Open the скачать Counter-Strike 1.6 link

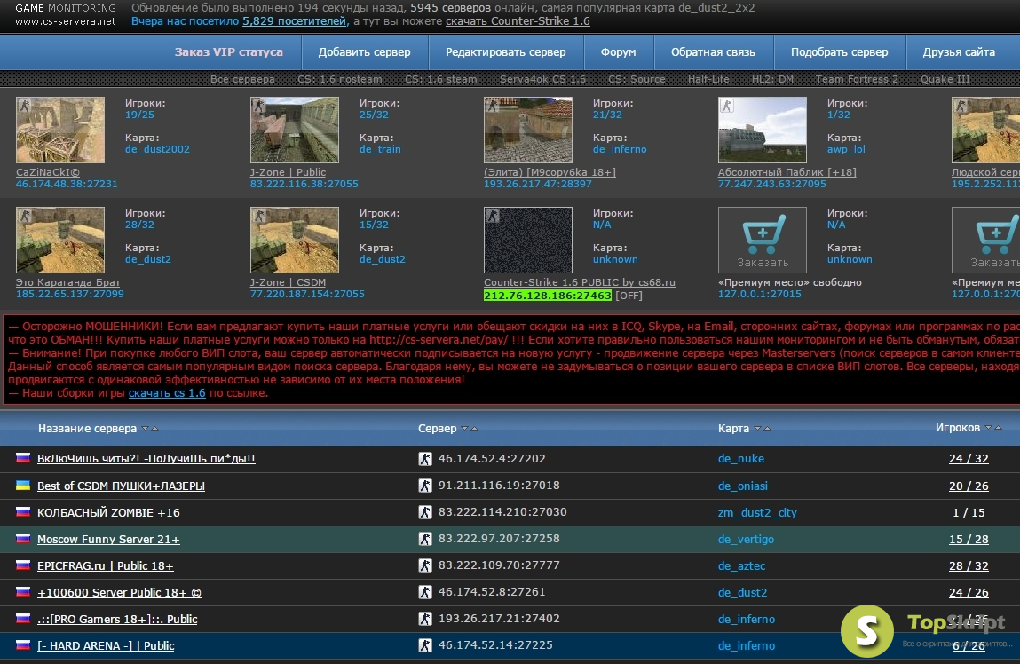tap(518, 20)
